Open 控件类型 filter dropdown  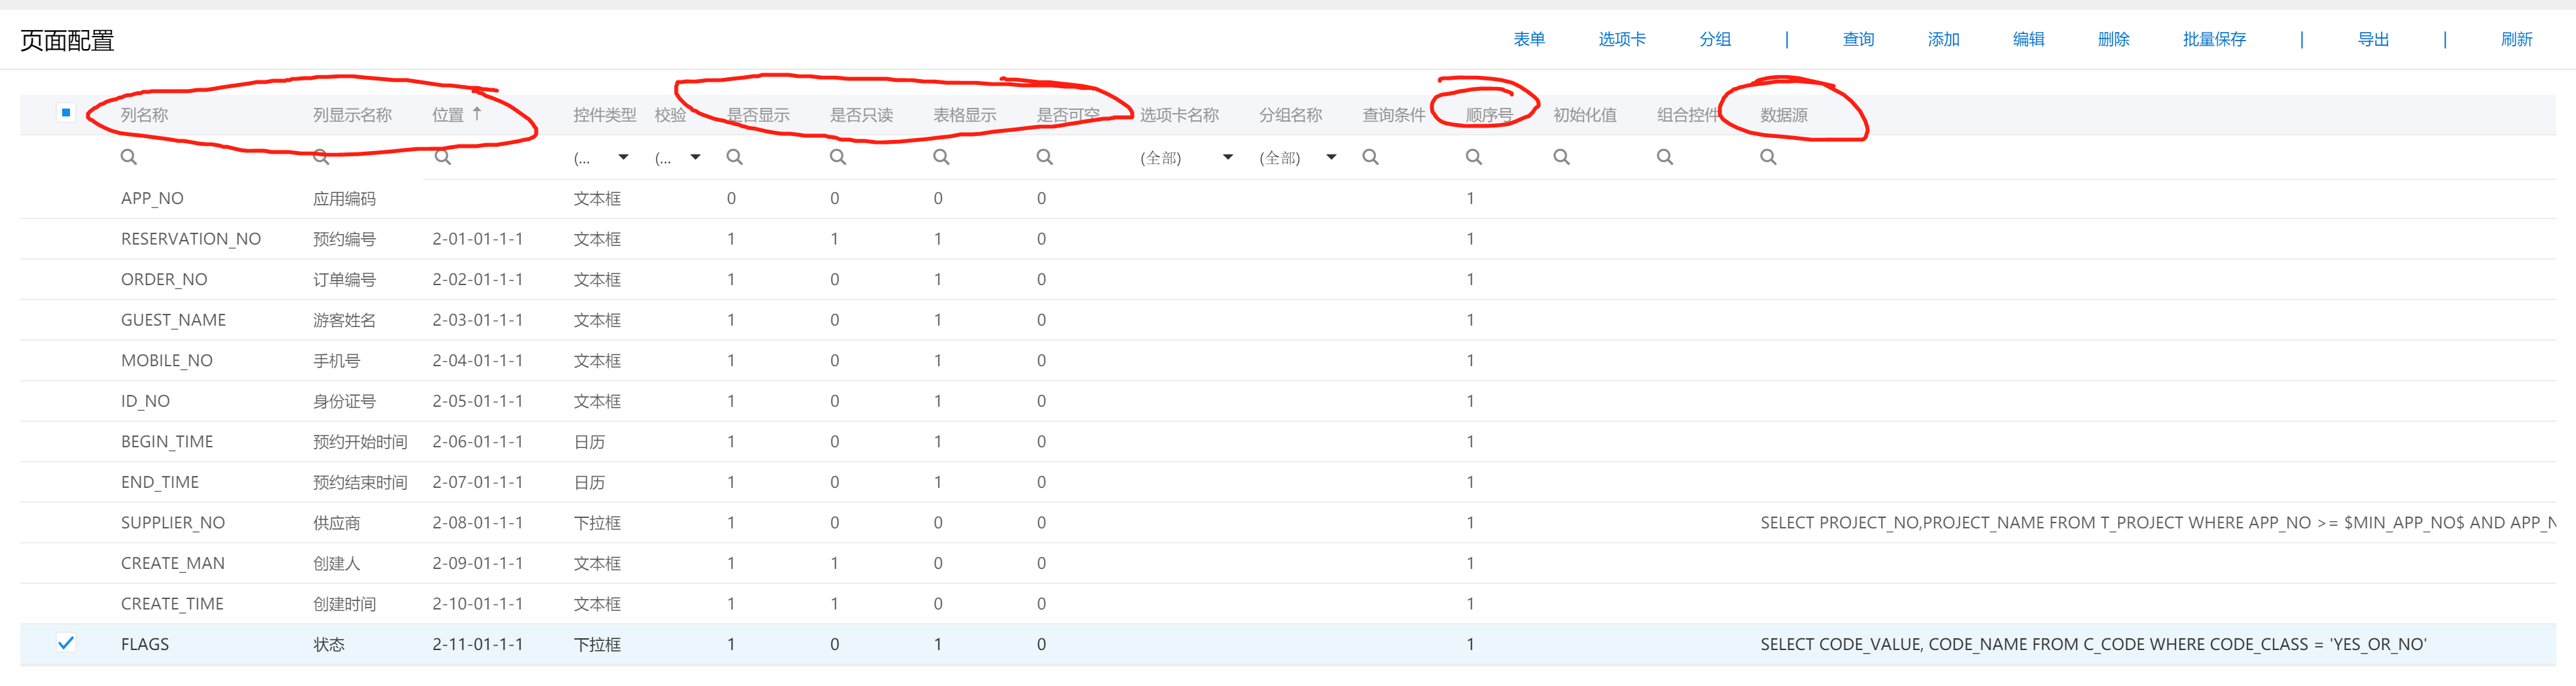pos(623,157)
